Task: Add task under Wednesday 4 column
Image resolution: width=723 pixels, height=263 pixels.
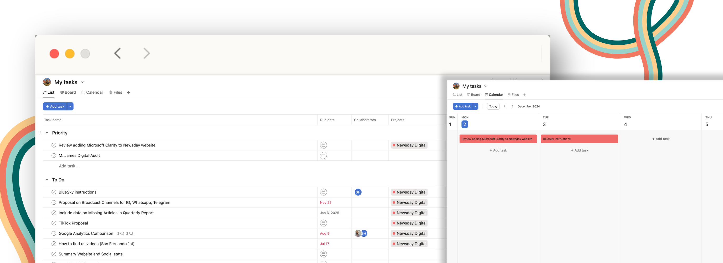Action: click(661, 139)
